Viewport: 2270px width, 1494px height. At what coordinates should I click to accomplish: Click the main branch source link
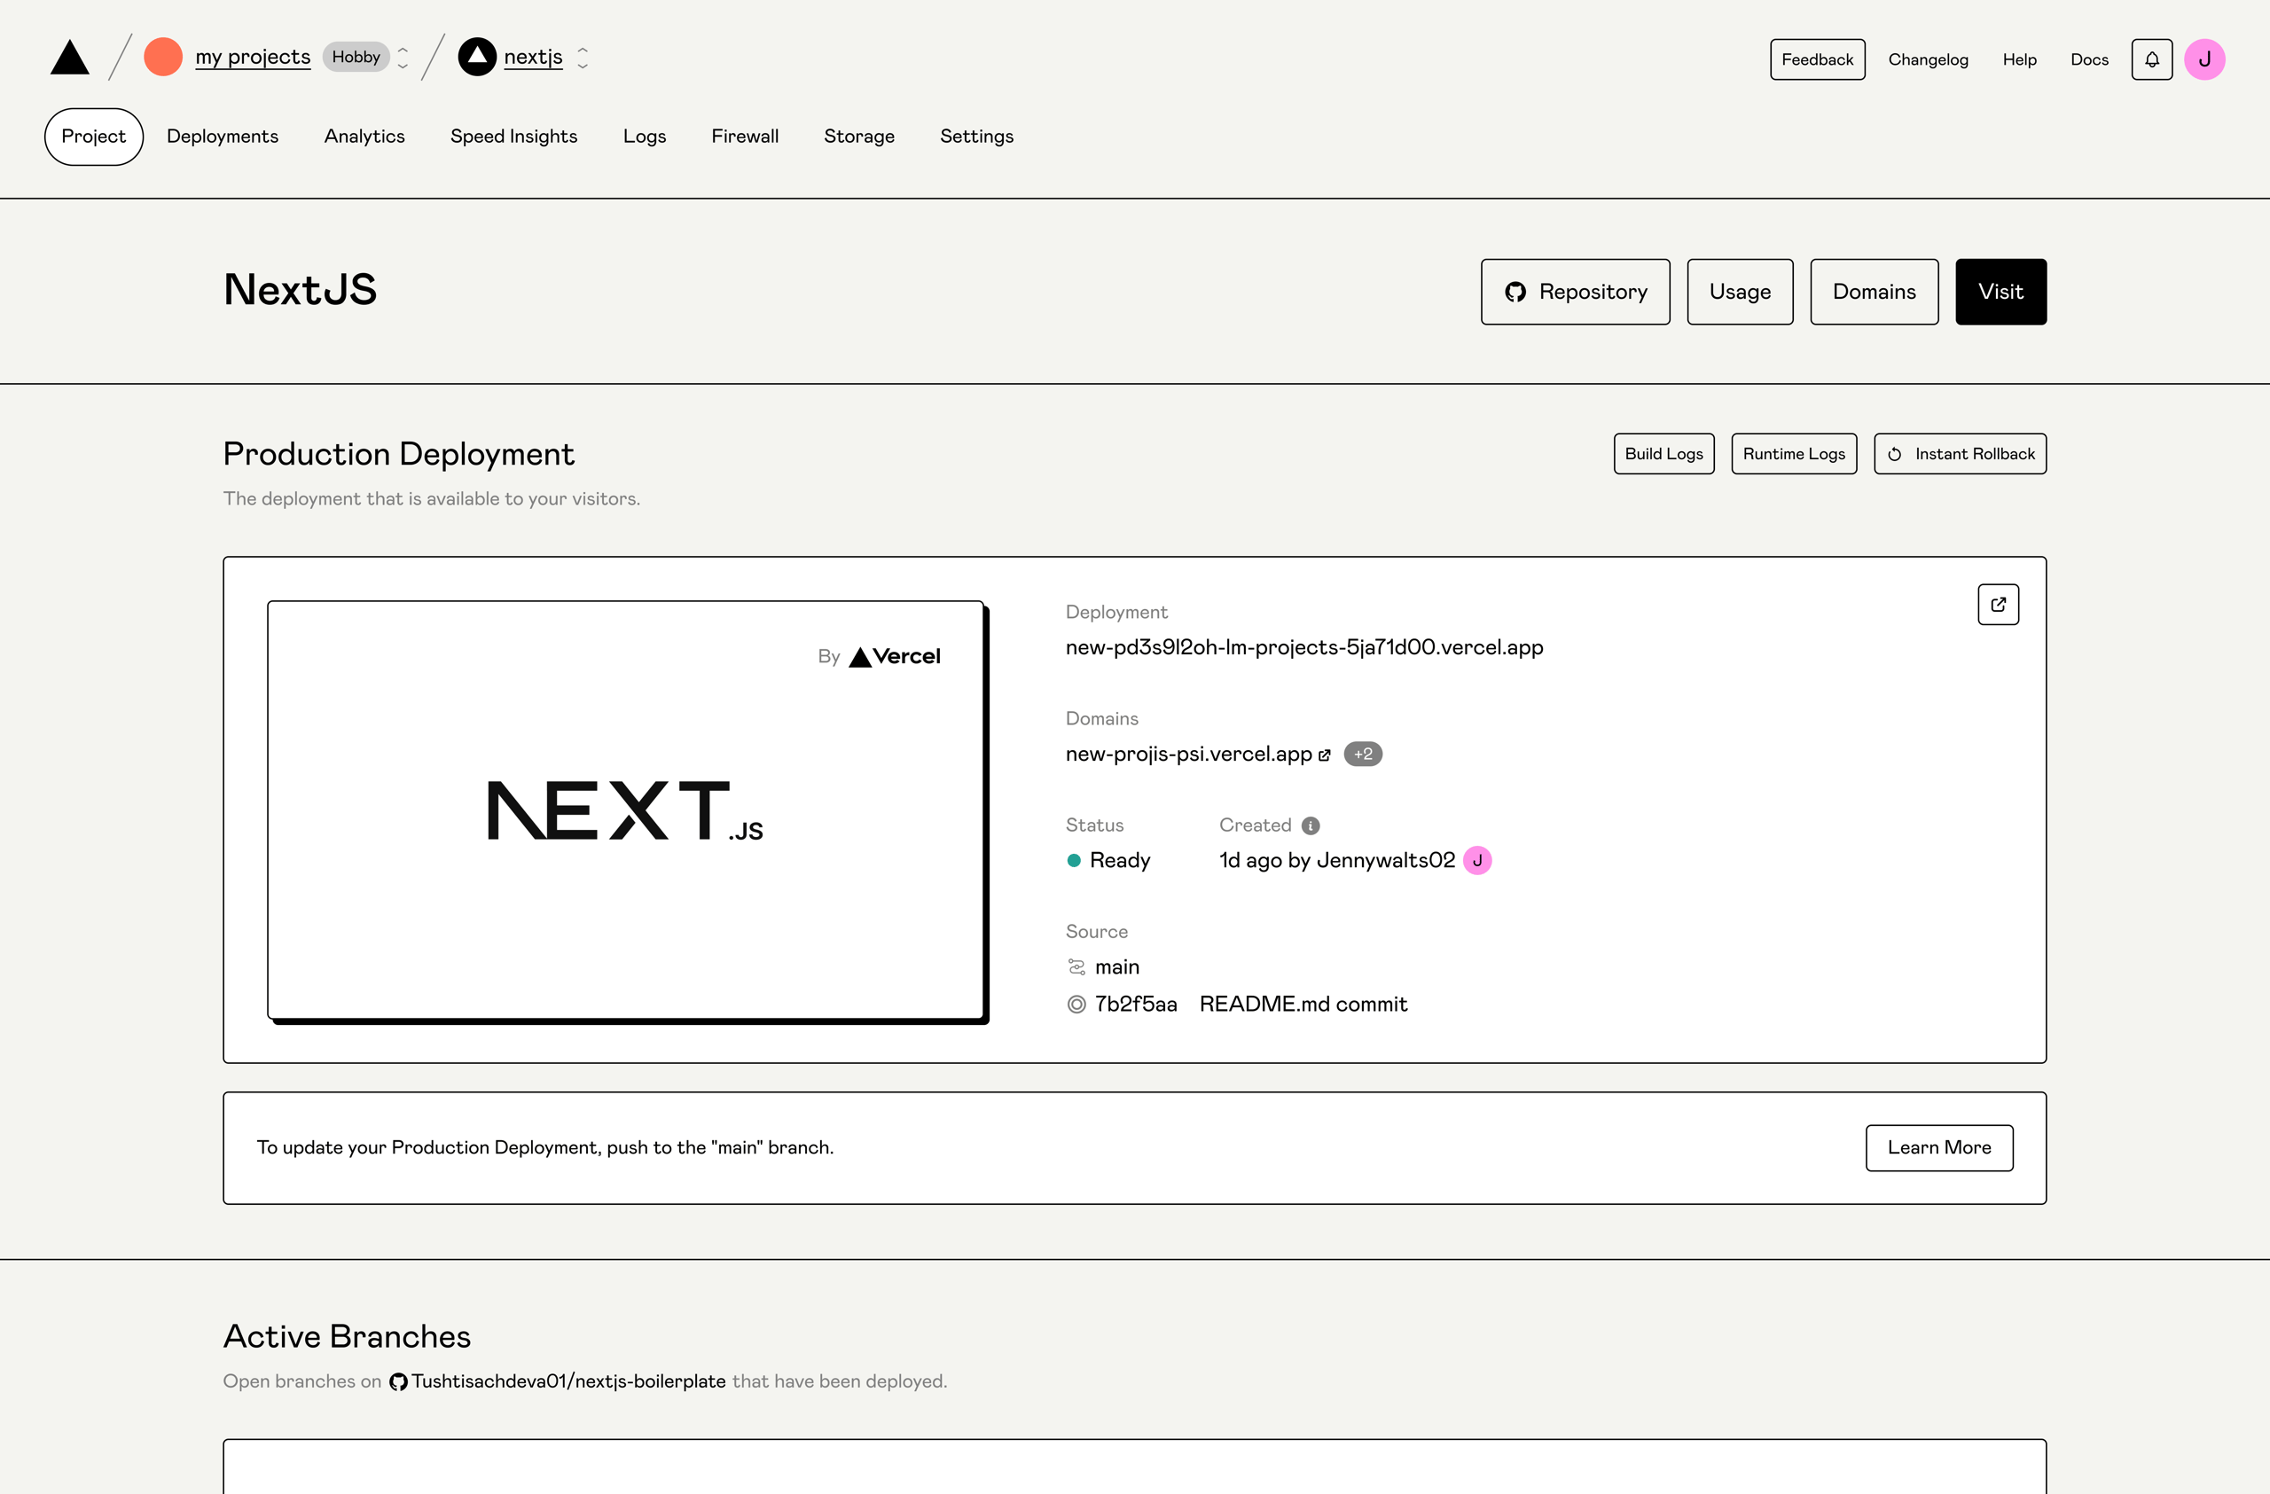tap(1117, 966)
